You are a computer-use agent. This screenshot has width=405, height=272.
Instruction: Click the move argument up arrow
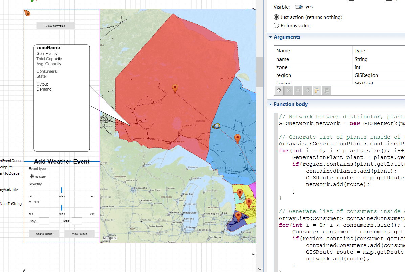coord(298,90)
